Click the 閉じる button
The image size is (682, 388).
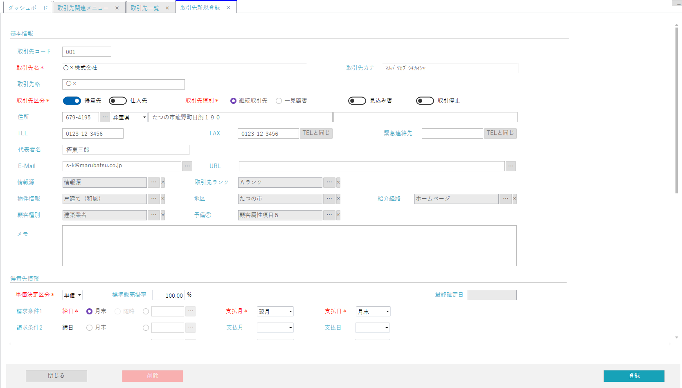[x=56, y=376]
